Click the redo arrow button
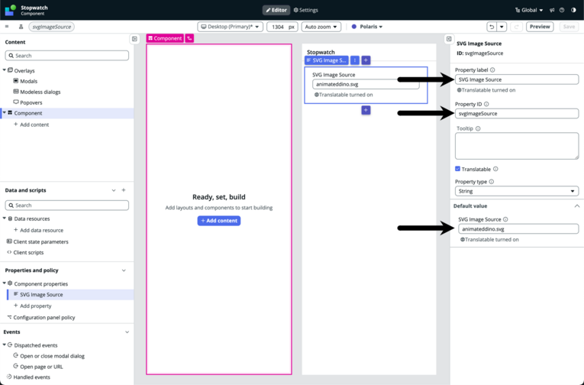This screenshot has height=385, width=584. pos(517,27)
